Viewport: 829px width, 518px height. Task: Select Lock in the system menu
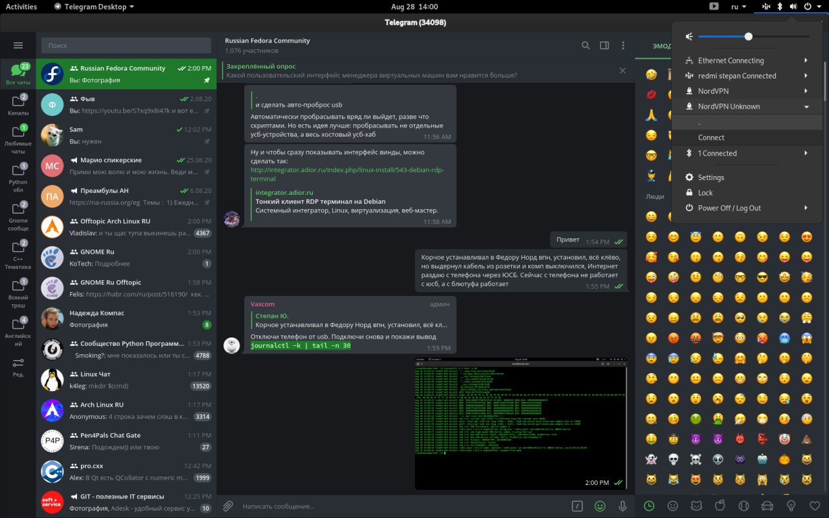pos(747,193)
